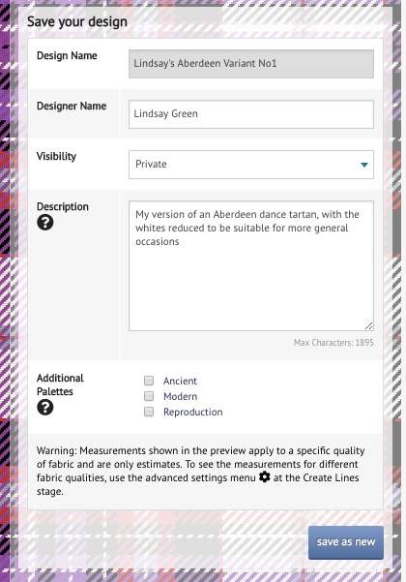Click the Description help question mark icon
The height and width of the screenshot is (582, 406).
[x=45, y=223]
